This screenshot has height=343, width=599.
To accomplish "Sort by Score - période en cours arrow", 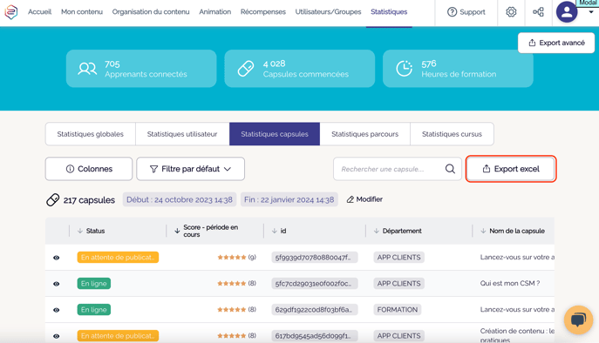I will click(x=177, y=231).
